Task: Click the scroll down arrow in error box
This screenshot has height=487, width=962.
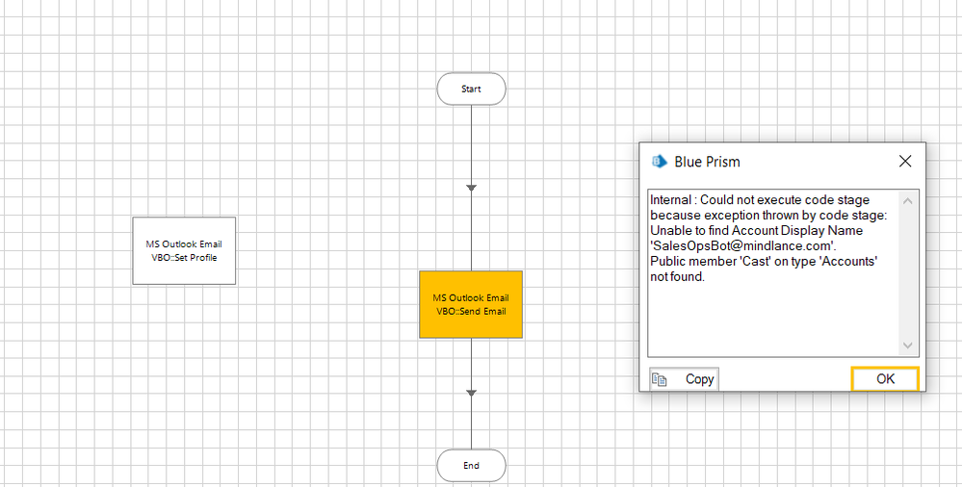Action: point(908,346)
